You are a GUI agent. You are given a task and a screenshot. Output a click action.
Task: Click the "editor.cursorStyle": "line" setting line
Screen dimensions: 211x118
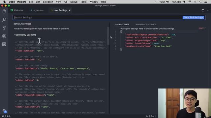(x=32, y=107)
